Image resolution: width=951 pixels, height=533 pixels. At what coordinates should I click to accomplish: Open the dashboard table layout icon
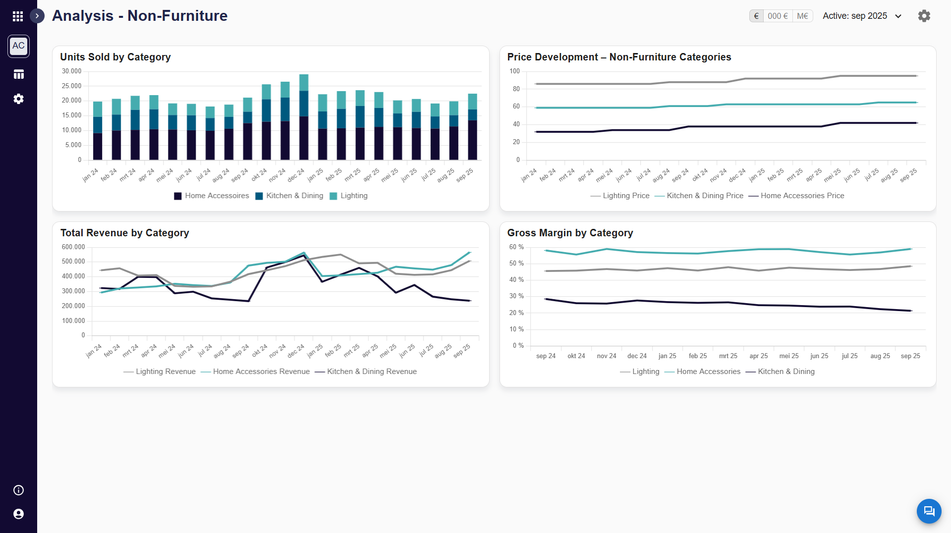[x=18, y=74]
